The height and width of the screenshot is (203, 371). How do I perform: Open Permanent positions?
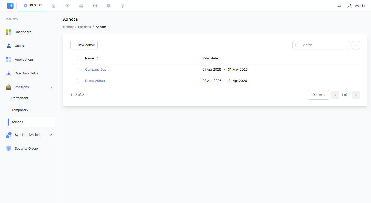pos(20,98)
